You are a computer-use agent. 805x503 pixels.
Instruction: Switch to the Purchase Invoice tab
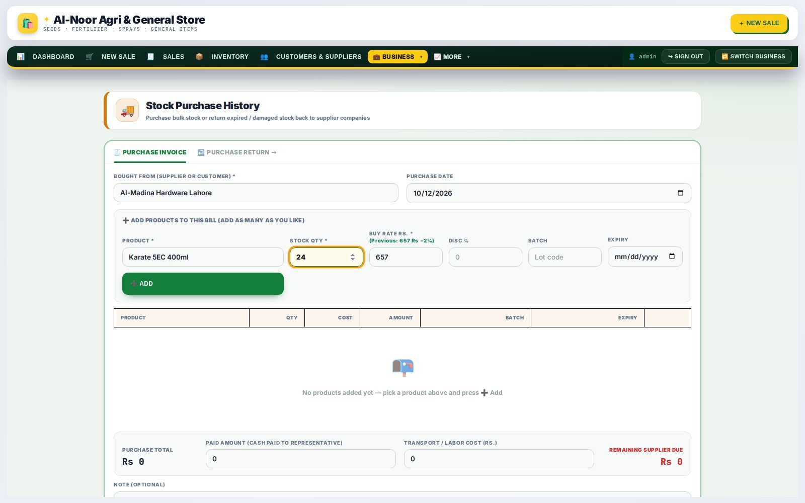click(x=150, y=152)
